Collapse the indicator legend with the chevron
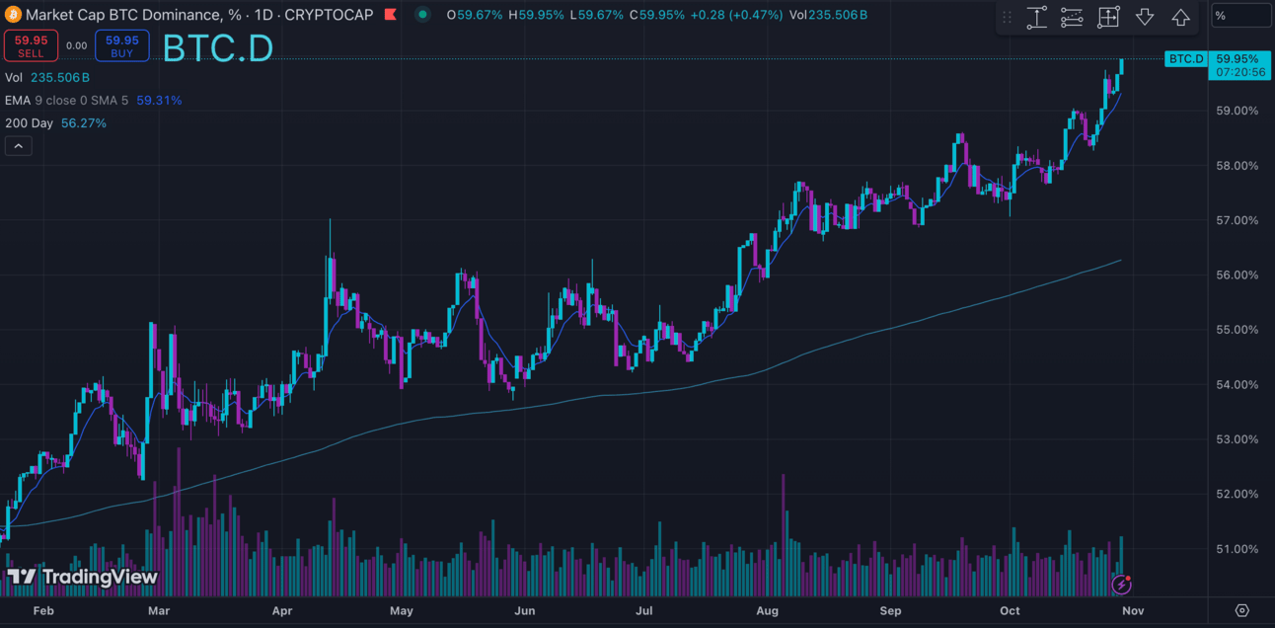The image size is (1275, 628). (19, 146)
